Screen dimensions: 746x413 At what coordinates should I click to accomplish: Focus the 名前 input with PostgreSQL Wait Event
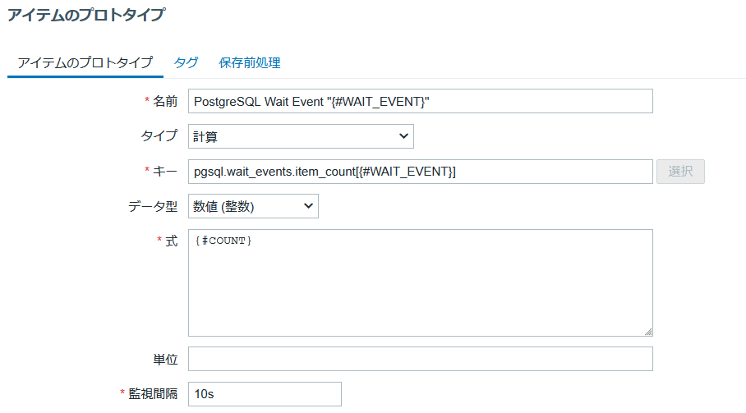click(420, 101)
